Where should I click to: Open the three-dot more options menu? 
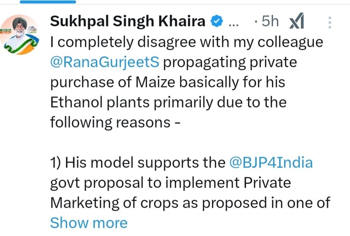[329, 22]
